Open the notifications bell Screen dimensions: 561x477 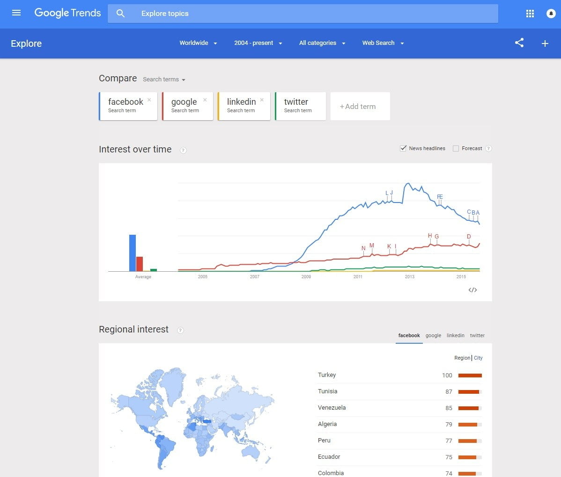[x=551, y=14]
